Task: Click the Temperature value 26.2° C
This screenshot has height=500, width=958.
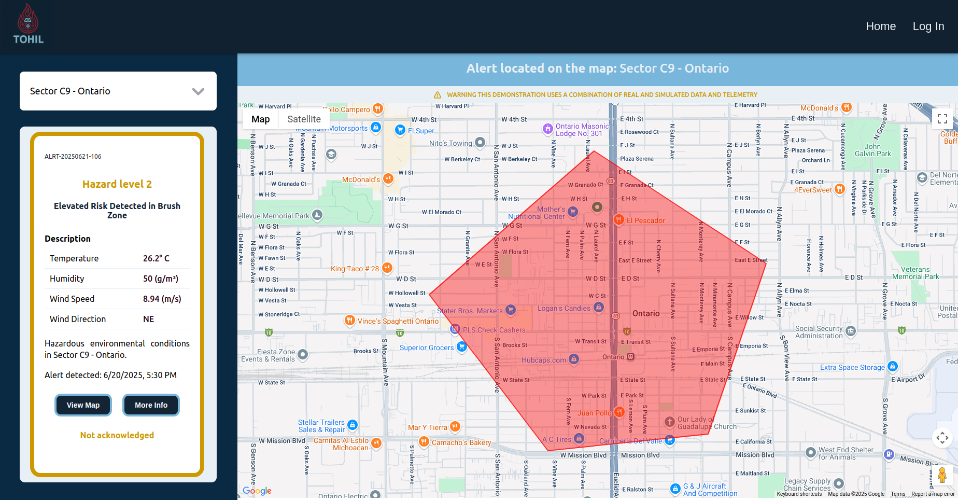Action: tap(157, 258)
